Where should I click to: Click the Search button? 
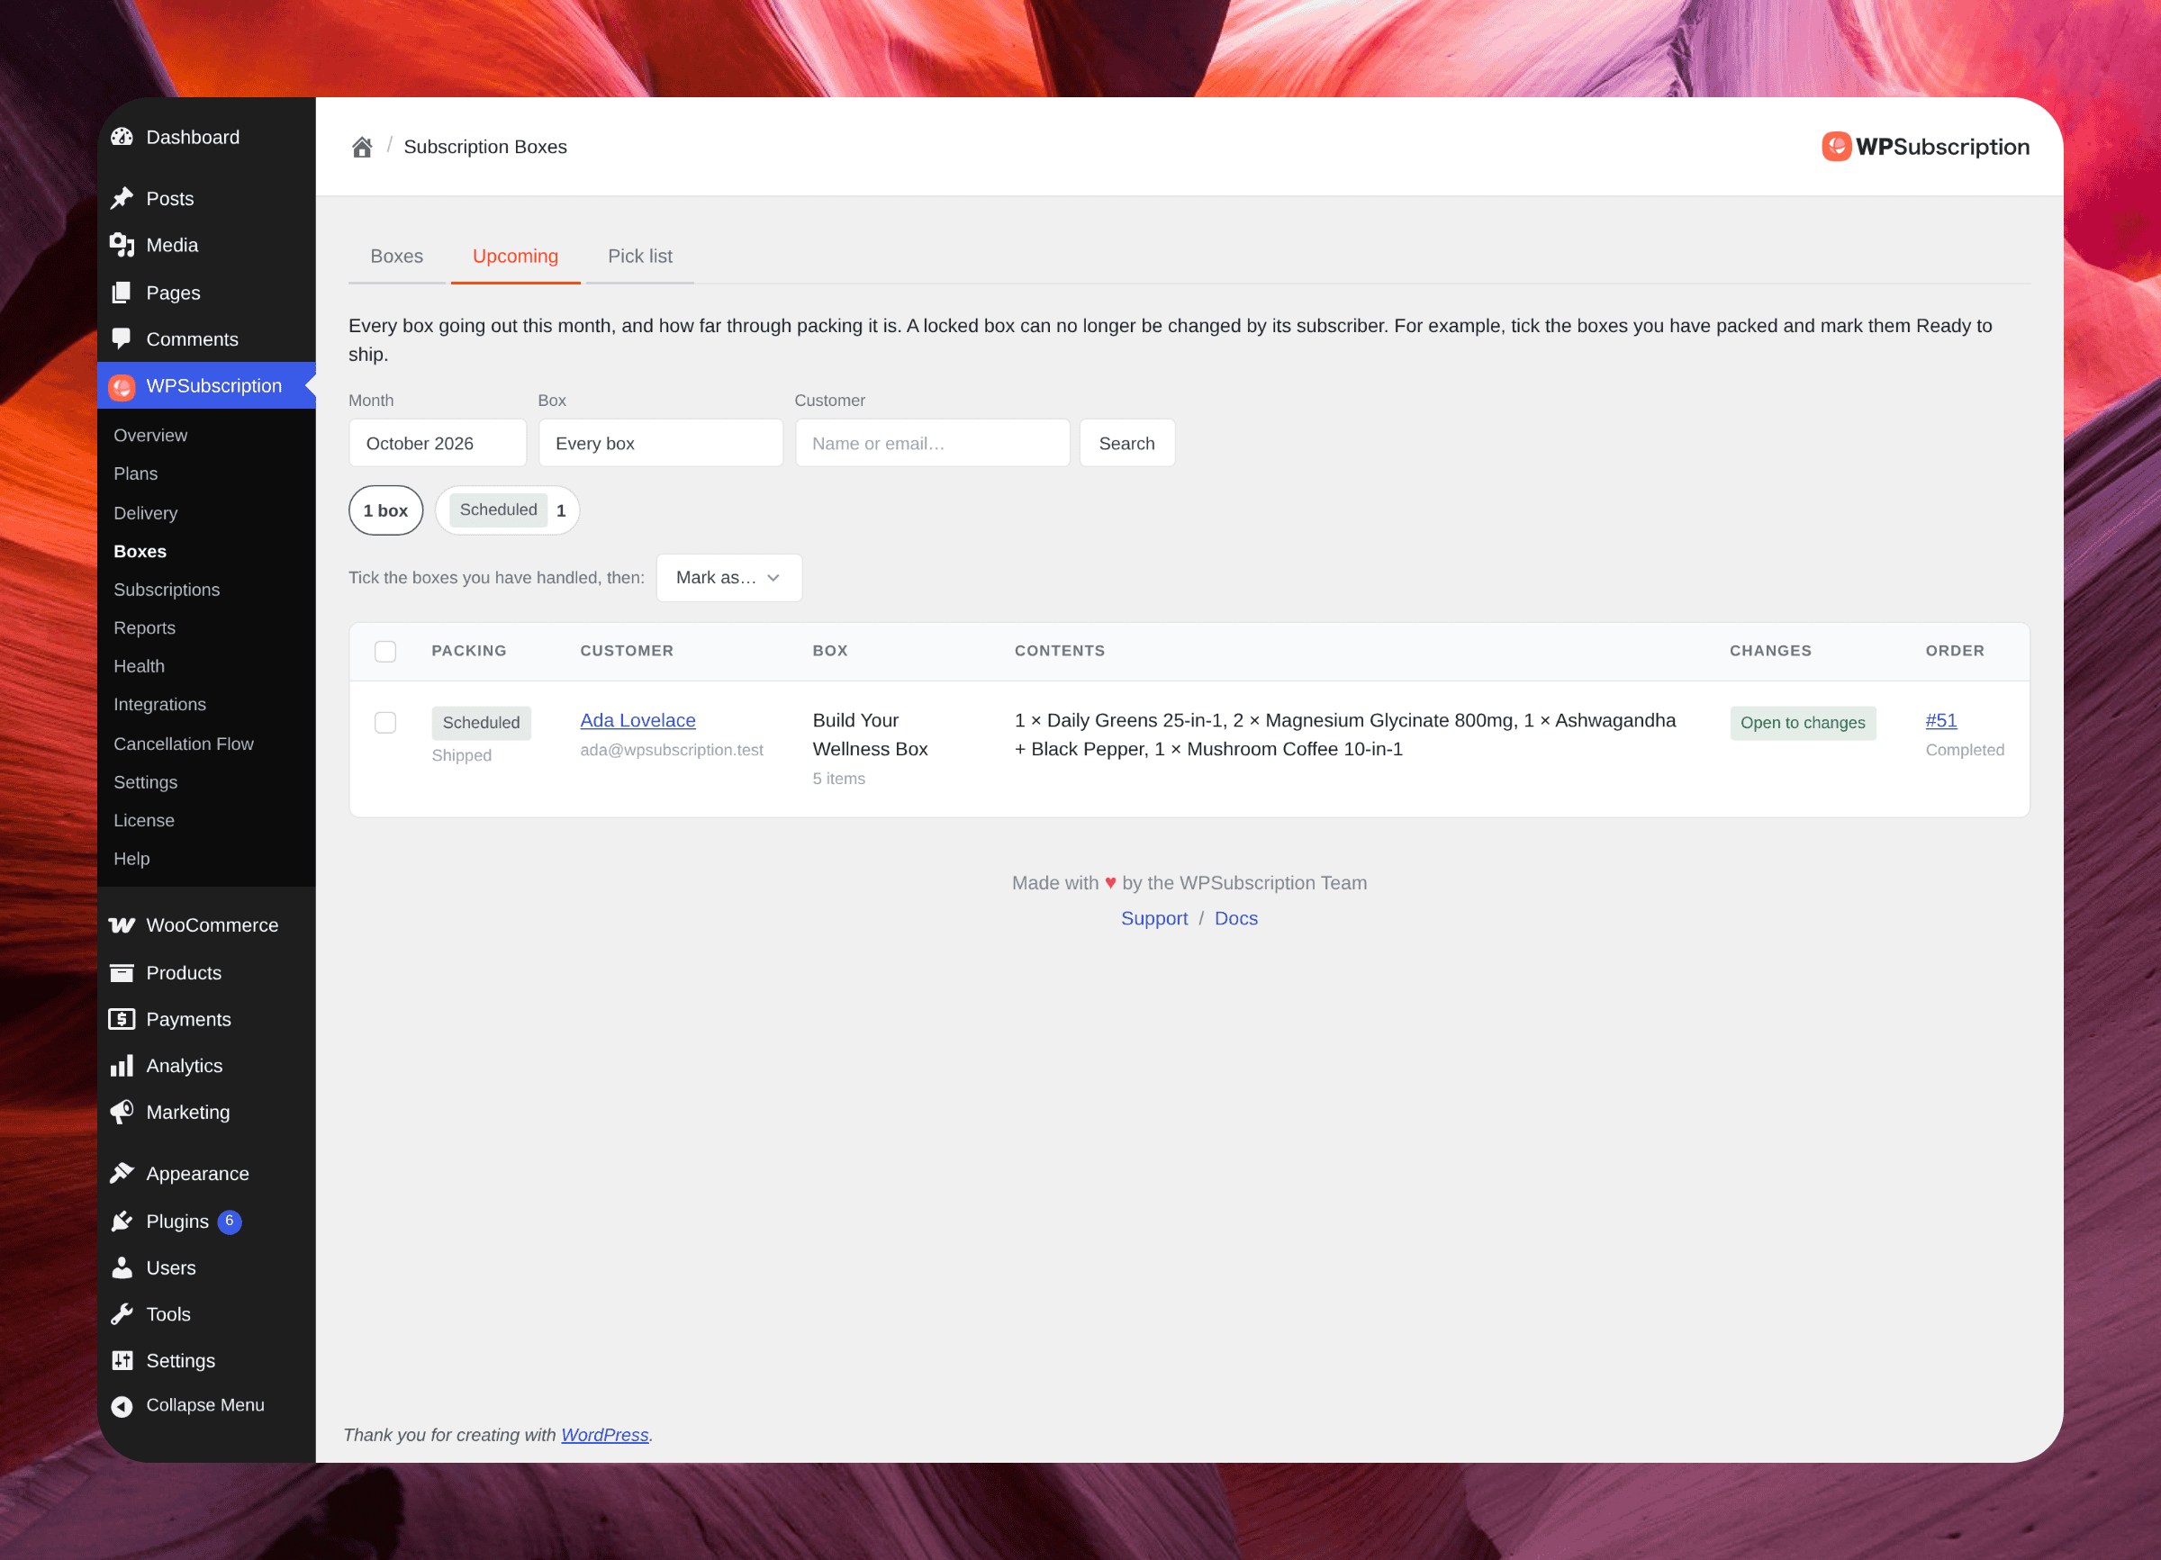click(1127, 443)
